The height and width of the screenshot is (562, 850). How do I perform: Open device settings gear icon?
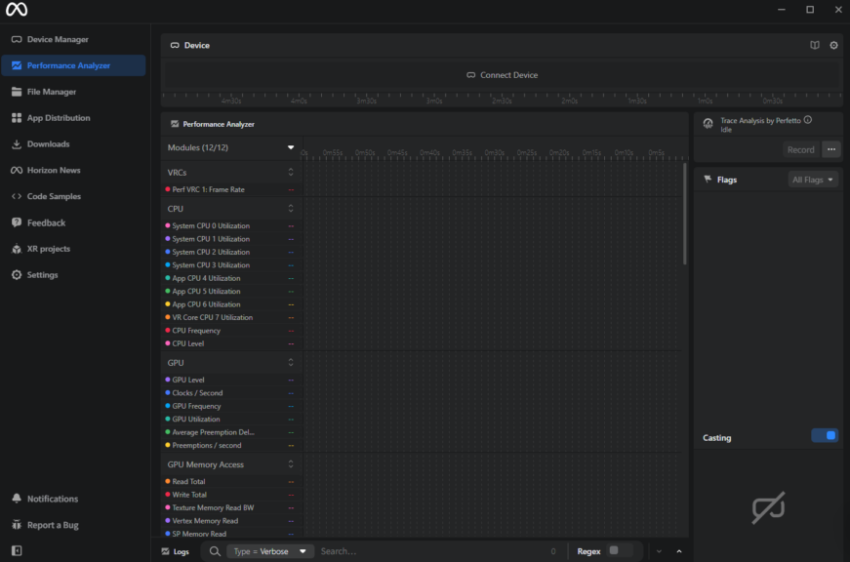833,45
